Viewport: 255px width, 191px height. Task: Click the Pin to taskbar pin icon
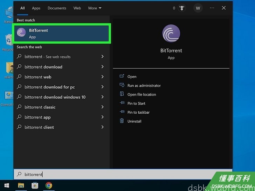[x=122, y=112]
